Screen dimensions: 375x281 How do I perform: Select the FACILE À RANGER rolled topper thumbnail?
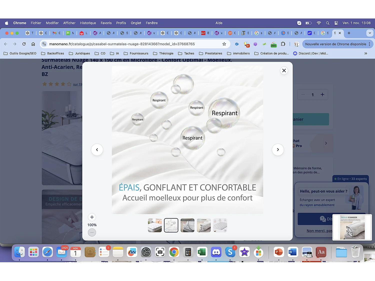click(204, 225)
